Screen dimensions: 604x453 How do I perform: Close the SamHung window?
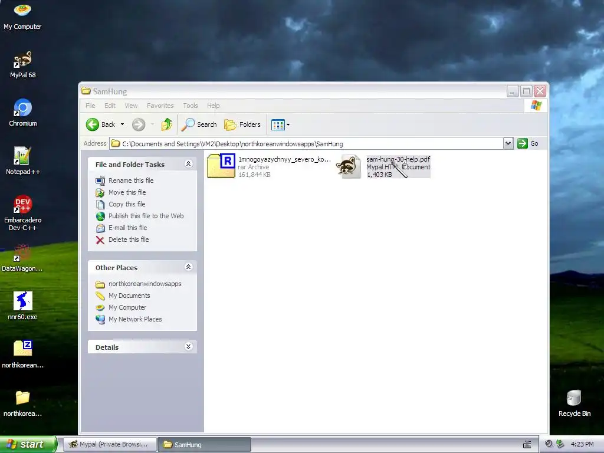pos(540,91)
